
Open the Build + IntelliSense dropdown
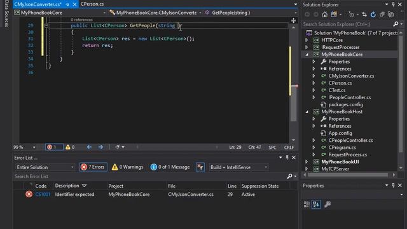click(x=238, y=167)
